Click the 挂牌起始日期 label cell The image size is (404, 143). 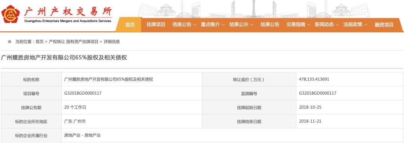(249, 108)
